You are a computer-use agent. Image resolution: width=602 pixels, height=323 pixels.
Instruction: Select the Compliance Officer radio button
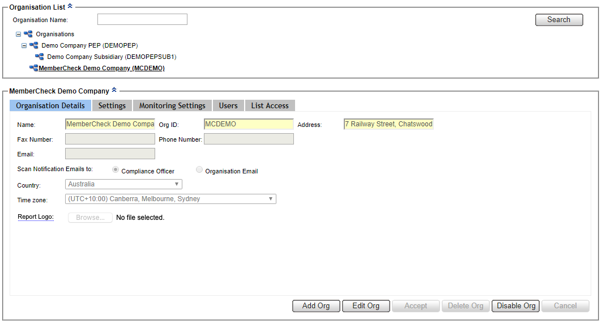(x=115, y=169)
